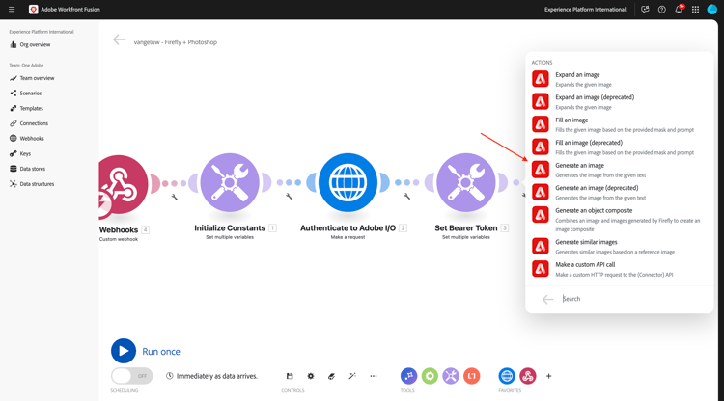
Task: Choose Make a custom API call action
Action: tap(619, 269)
